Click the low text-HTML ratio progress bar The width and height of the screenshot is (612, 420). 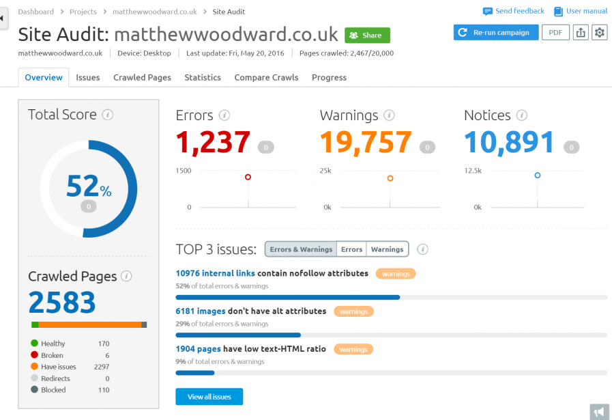pyautogui.click(x=392, y=373)
